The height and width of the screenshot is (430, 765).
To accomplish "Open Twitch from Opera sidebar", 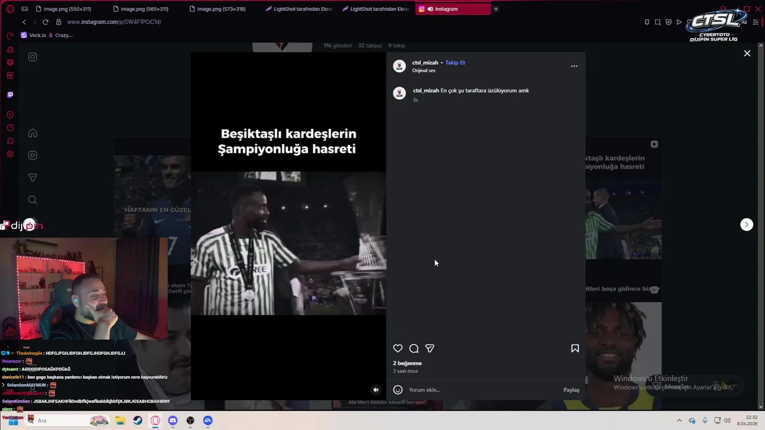I will [x=10, y=95].
